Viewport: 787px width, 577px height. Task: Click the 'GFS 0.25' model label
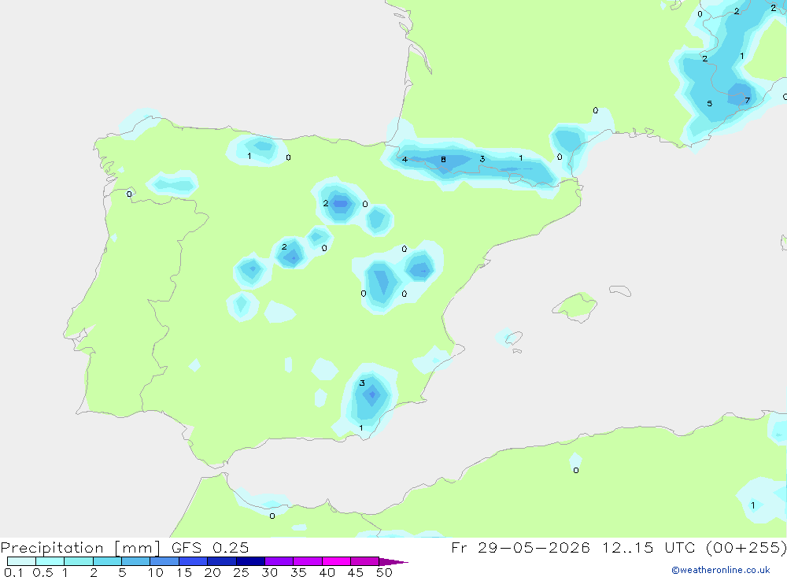point(210,547)
